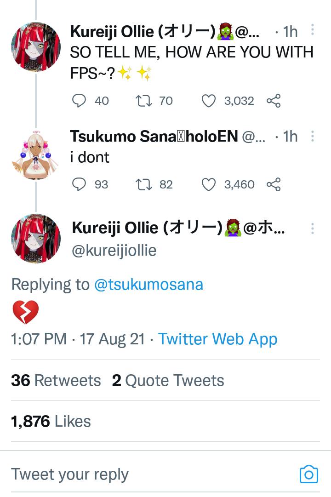Open the @kureijiollie handle on main tweet

114,251
